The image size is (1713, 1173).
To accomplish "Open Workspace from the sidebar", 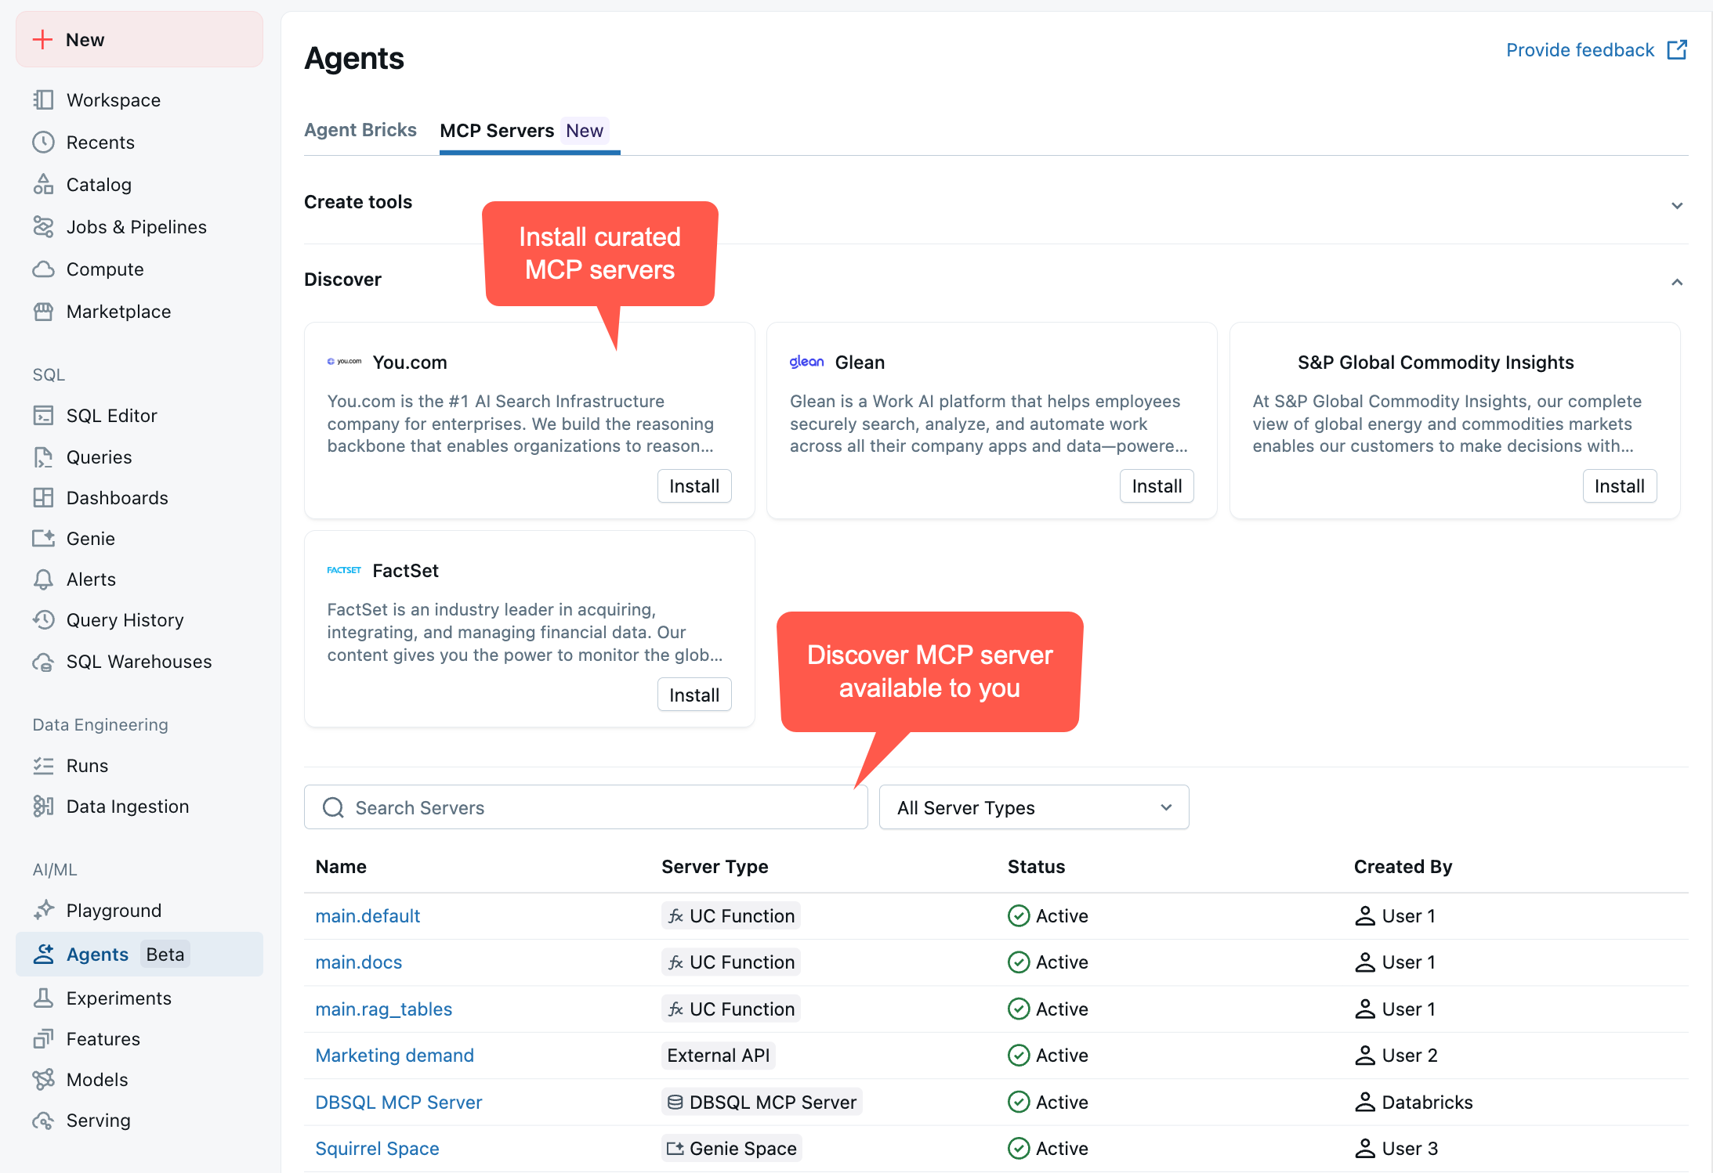I will [113, 99].
